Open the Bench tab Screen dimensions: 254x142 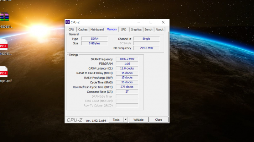pos(149,29)
